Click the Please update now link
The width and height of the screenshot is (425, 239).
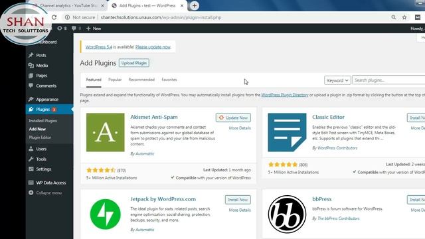(153, 47)
